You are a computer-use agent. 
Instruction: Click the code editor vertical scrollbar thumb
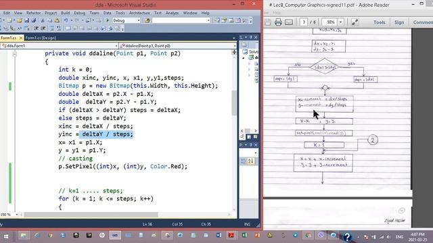(x=234, y=103)
